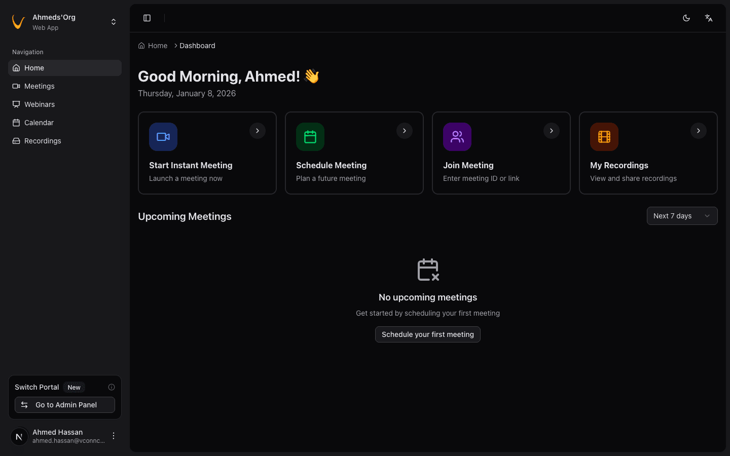Click the New badge beside Switch Portal
730x456 pixels.
pyautogui.click(x=74, y=387)
